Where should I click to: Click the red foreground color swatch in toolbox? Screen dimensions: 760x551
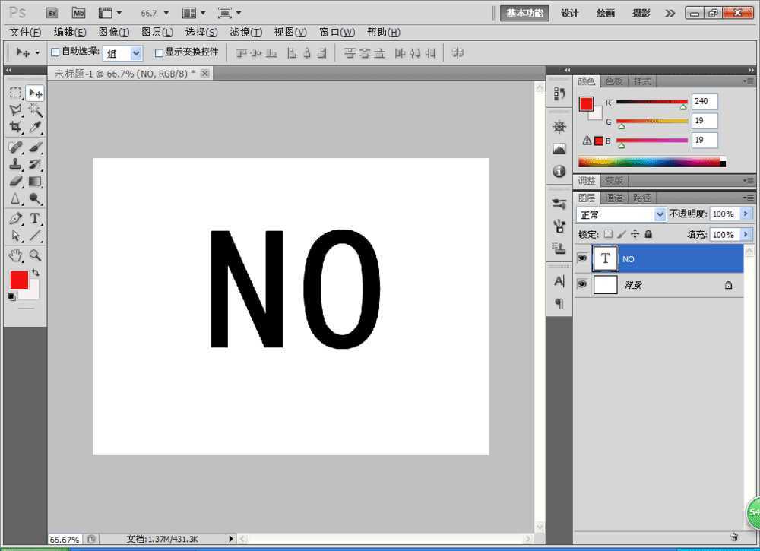tap(18, 280)
